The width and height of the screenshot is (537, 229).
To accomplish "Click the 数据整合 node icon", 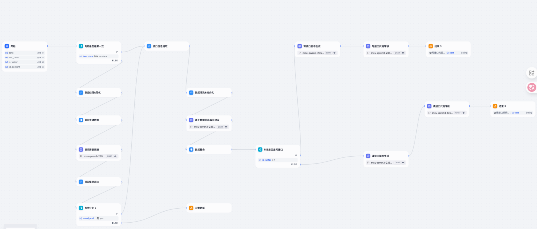I will pyautogui.click(x=191, y=150).
